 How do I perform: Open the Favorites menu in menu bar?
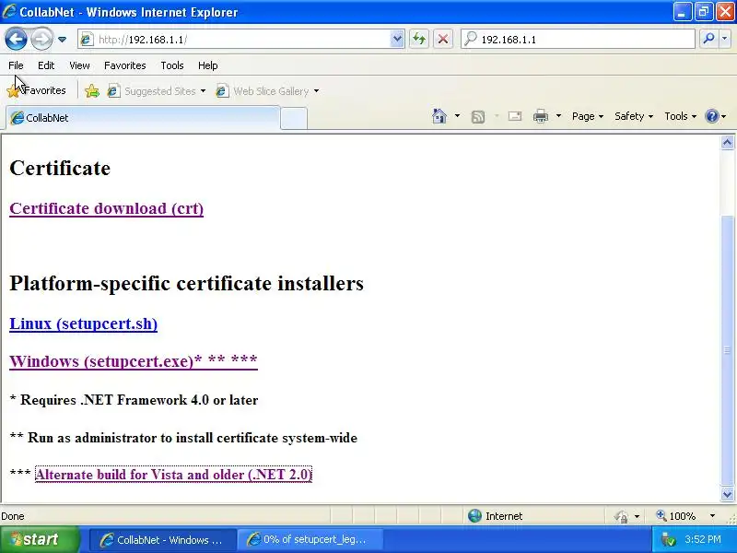point(125,65)
